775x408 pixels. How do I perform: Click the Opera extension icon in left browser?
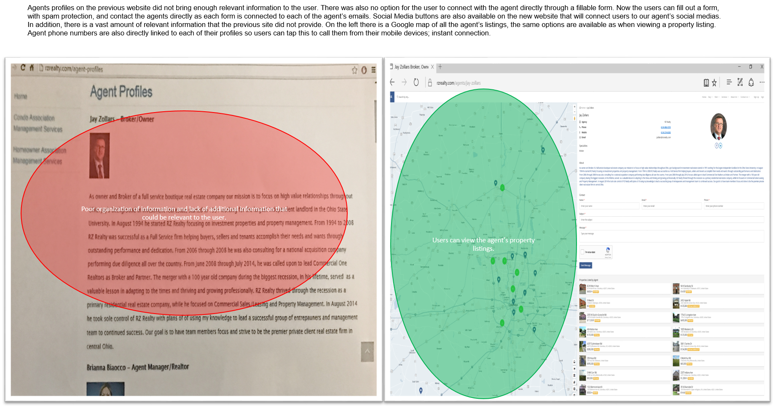(364, 70)
